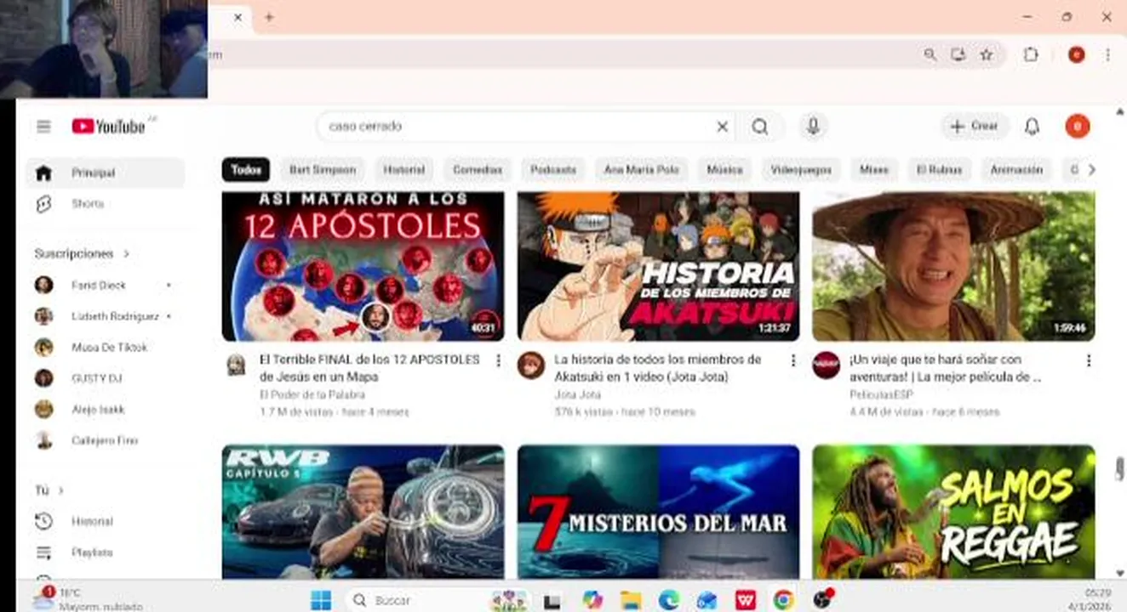Open Chrome extensions puzzle icon

click(x=1031, y=54)
